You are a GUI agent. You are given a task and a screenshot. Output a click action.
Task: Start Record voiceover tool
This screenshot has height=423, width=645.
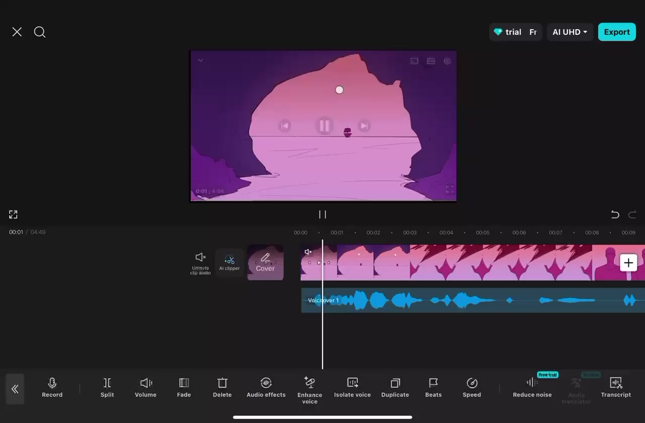[x=52, y=388]
